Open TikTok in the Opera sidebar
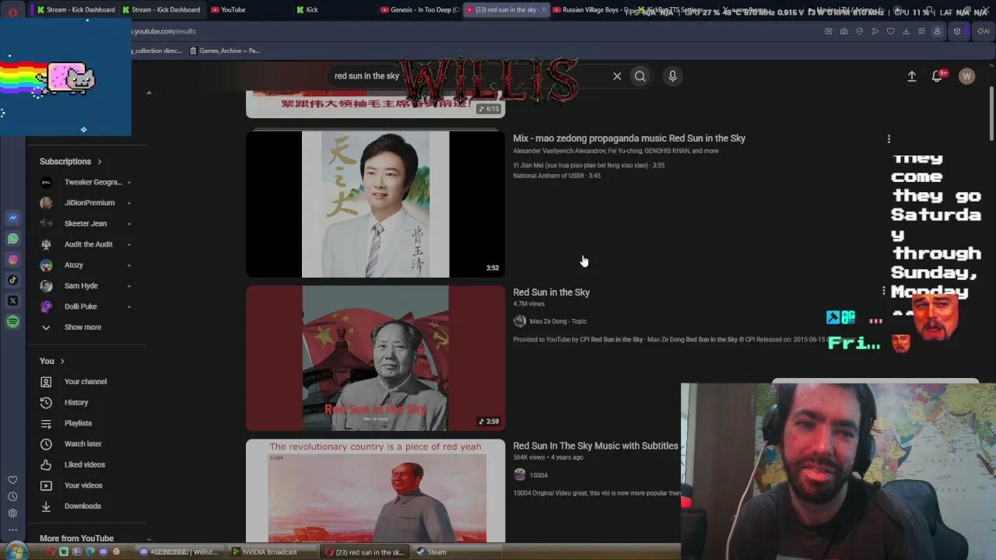 click(12, 280)
